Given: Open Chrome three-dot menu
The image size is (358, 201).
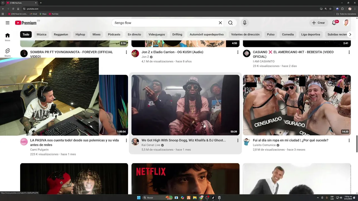Looking at the screenshot, I should point(355,9).
